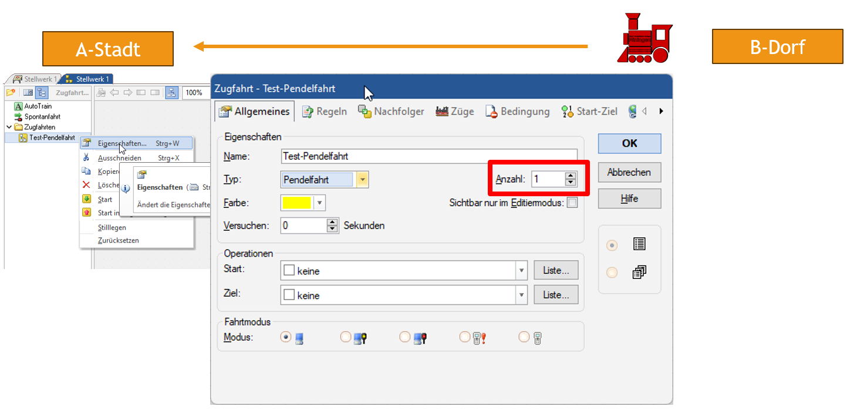Collapse the Zugfahrten tree folder
The image size is (857, 413).
coord(9,127)
